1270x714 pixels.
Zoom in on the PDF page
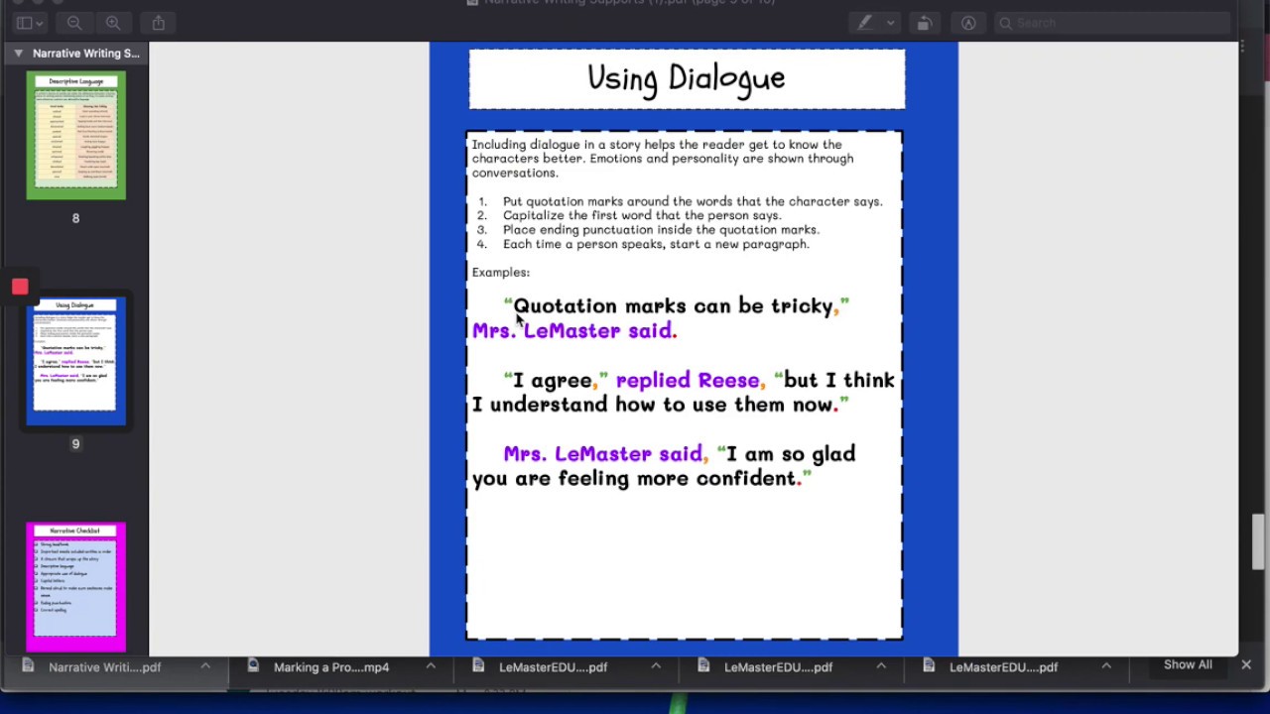click(113, 23)
